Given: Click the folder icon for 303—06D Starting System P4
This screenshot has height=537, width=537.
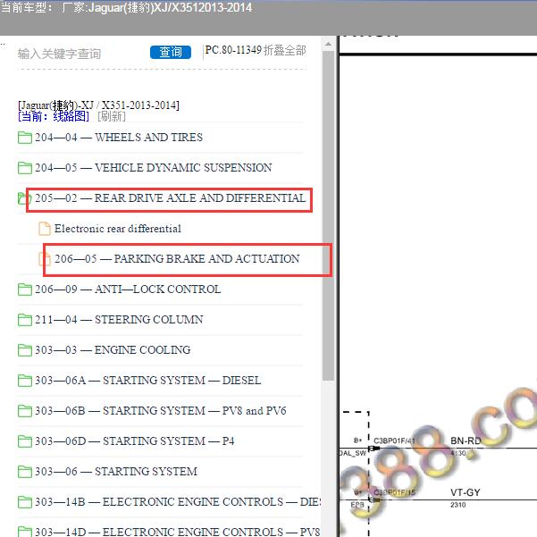Looking at the screenshot, I should click(x=25, y=441).
